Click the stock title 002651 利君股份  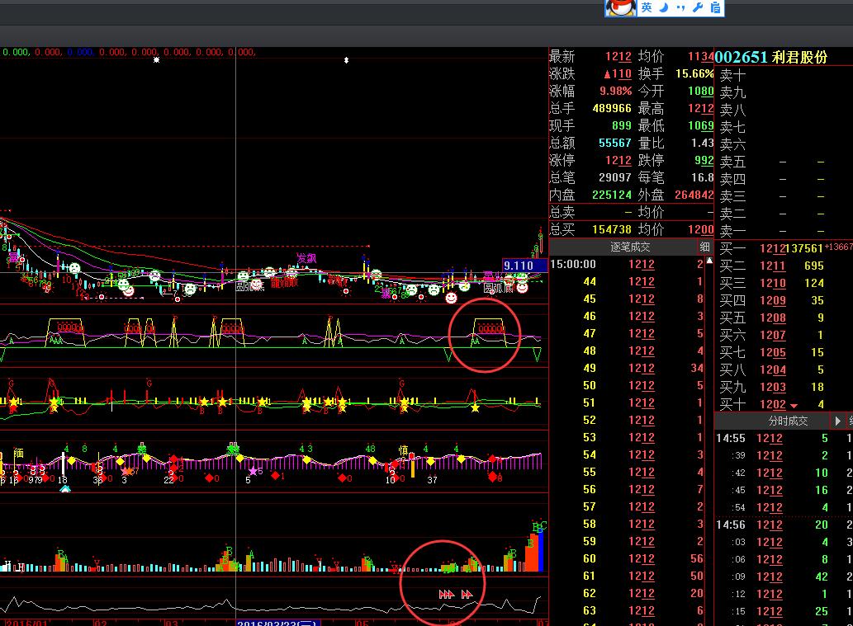[x=771, y=57]
